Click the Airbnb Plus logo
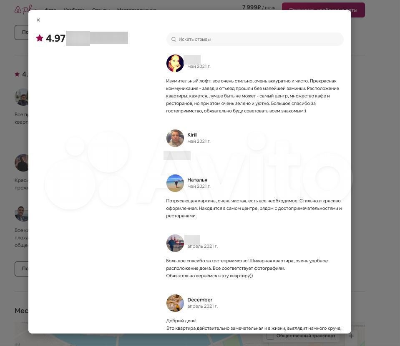The width and height of the screenshot is (400, 346). click(x=25, y=10)
